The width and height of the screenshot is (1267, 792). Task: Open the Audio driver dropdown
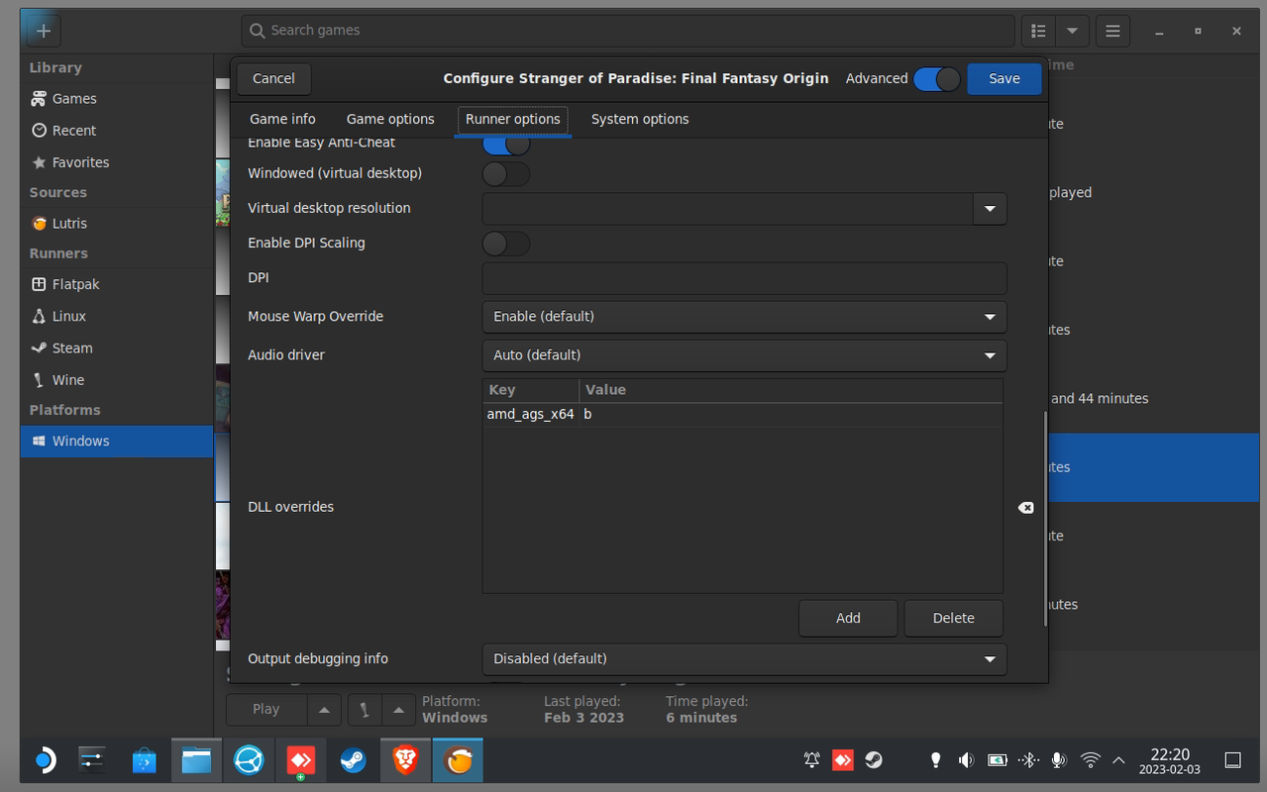click(744, 355)
